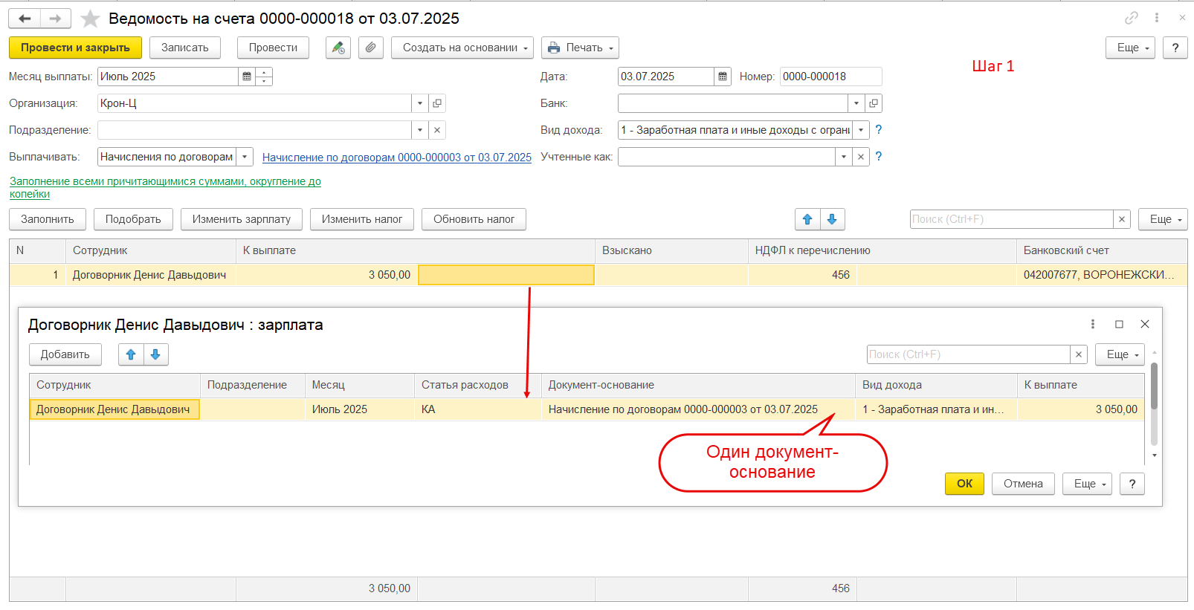Viewport: 1194px width, 610px height.
Task: Clear the Подразделение field with X
Action: 437,130
